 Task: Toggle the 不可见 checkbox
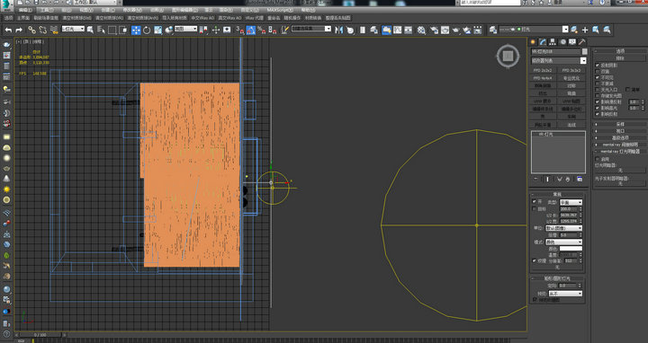point(598,77)
